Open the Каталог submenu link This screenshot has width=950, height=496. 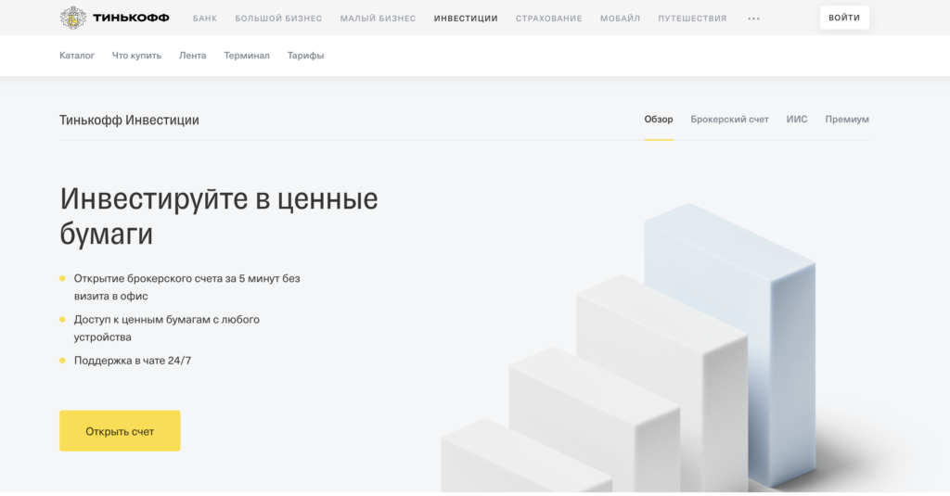tap(77, 55)
